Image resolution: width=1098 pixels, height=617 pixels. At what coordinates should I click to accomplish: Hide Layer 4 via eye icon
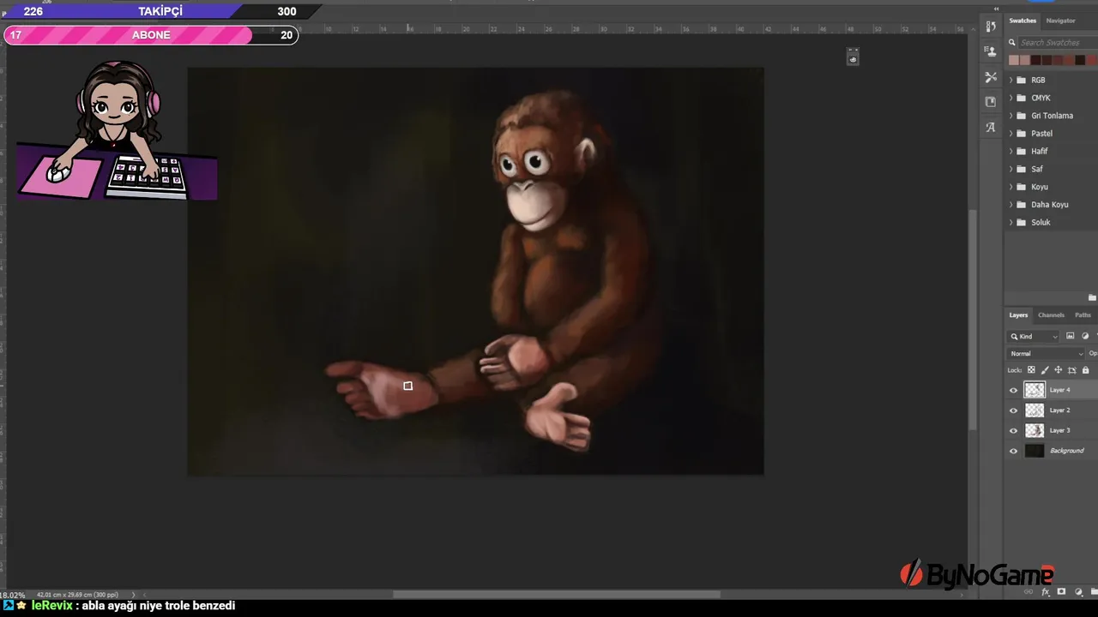click(x=1013, y=390)
